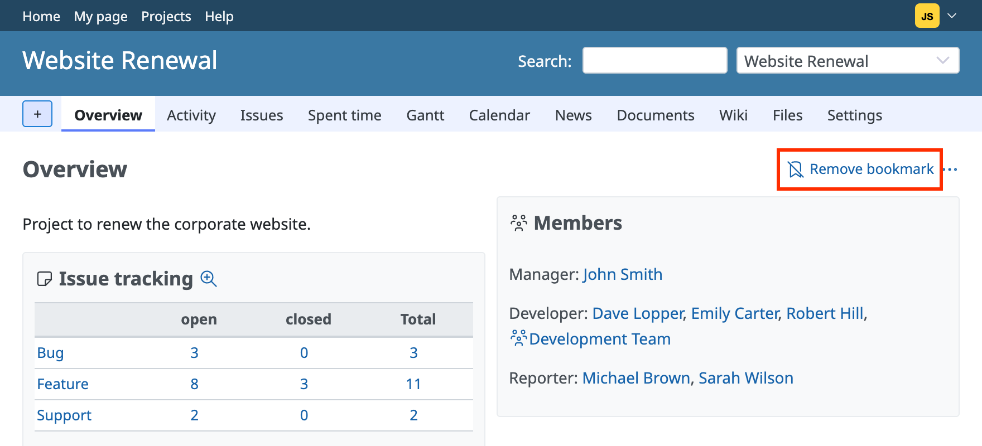The height and width of the screenshot is (446, 982).
Task: Open the Spent time tab
Action: [x=345, y=115]
